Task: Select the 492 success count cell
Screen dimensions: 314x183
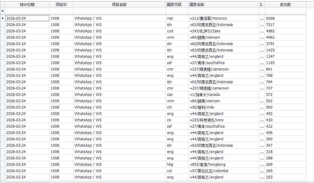Action: 285,113
